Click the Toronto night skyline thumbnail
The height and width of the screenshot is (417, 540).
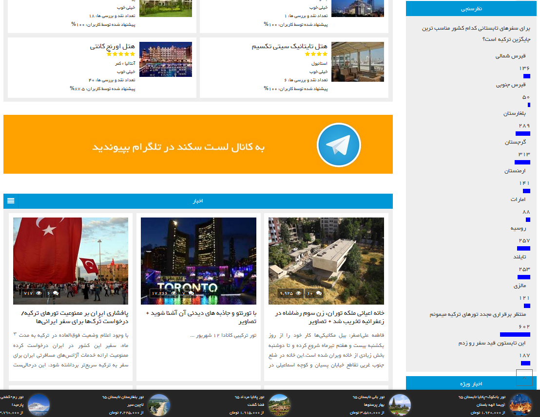pyautogui.click(x=198, y=260)
